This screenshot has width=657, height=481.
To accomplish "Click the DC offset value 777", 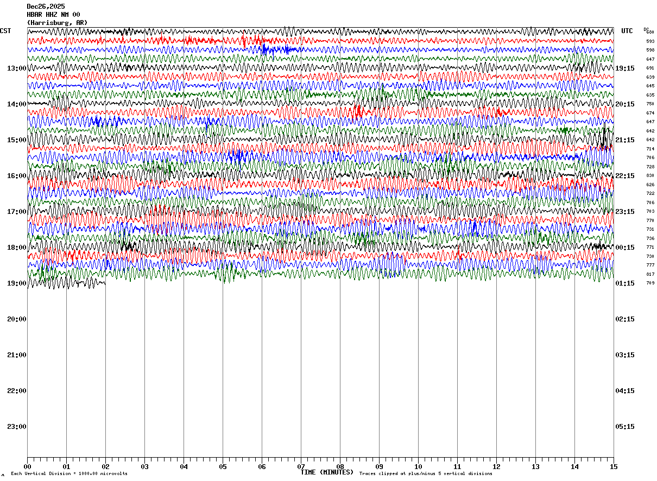I will coord(650,265).
